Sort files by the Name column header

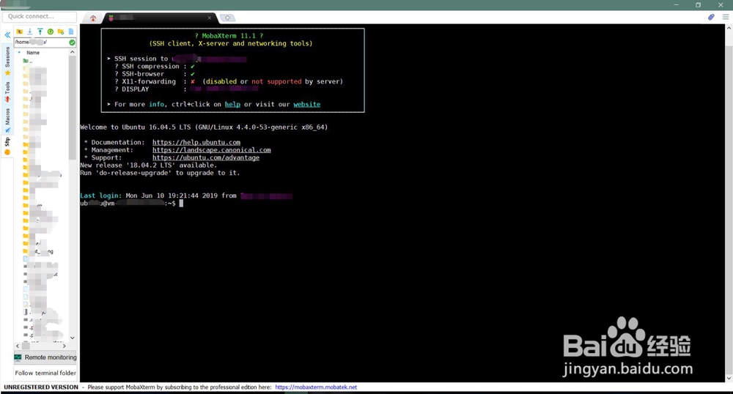coord(33,53)
